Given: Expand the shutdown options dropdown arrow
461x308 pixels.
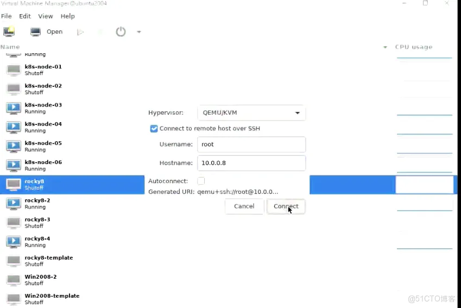Looking at the screenshot, I should tap(139, 32).
